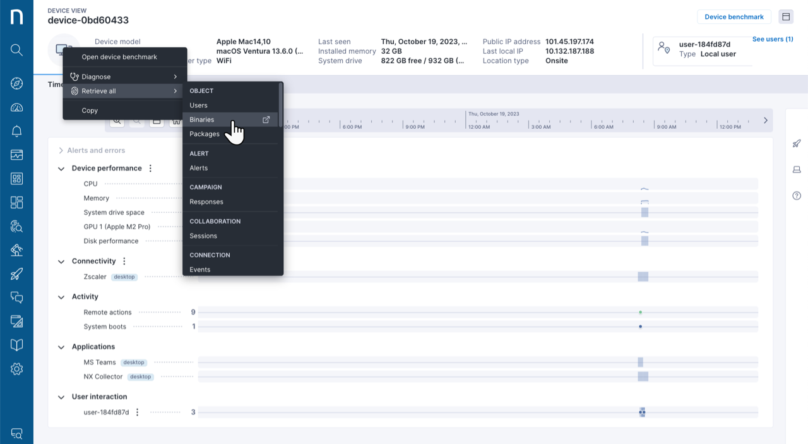The height and width of the screenshot is (444, 808).
Task: Open the help question mark icon
Action: coord(797,196)
